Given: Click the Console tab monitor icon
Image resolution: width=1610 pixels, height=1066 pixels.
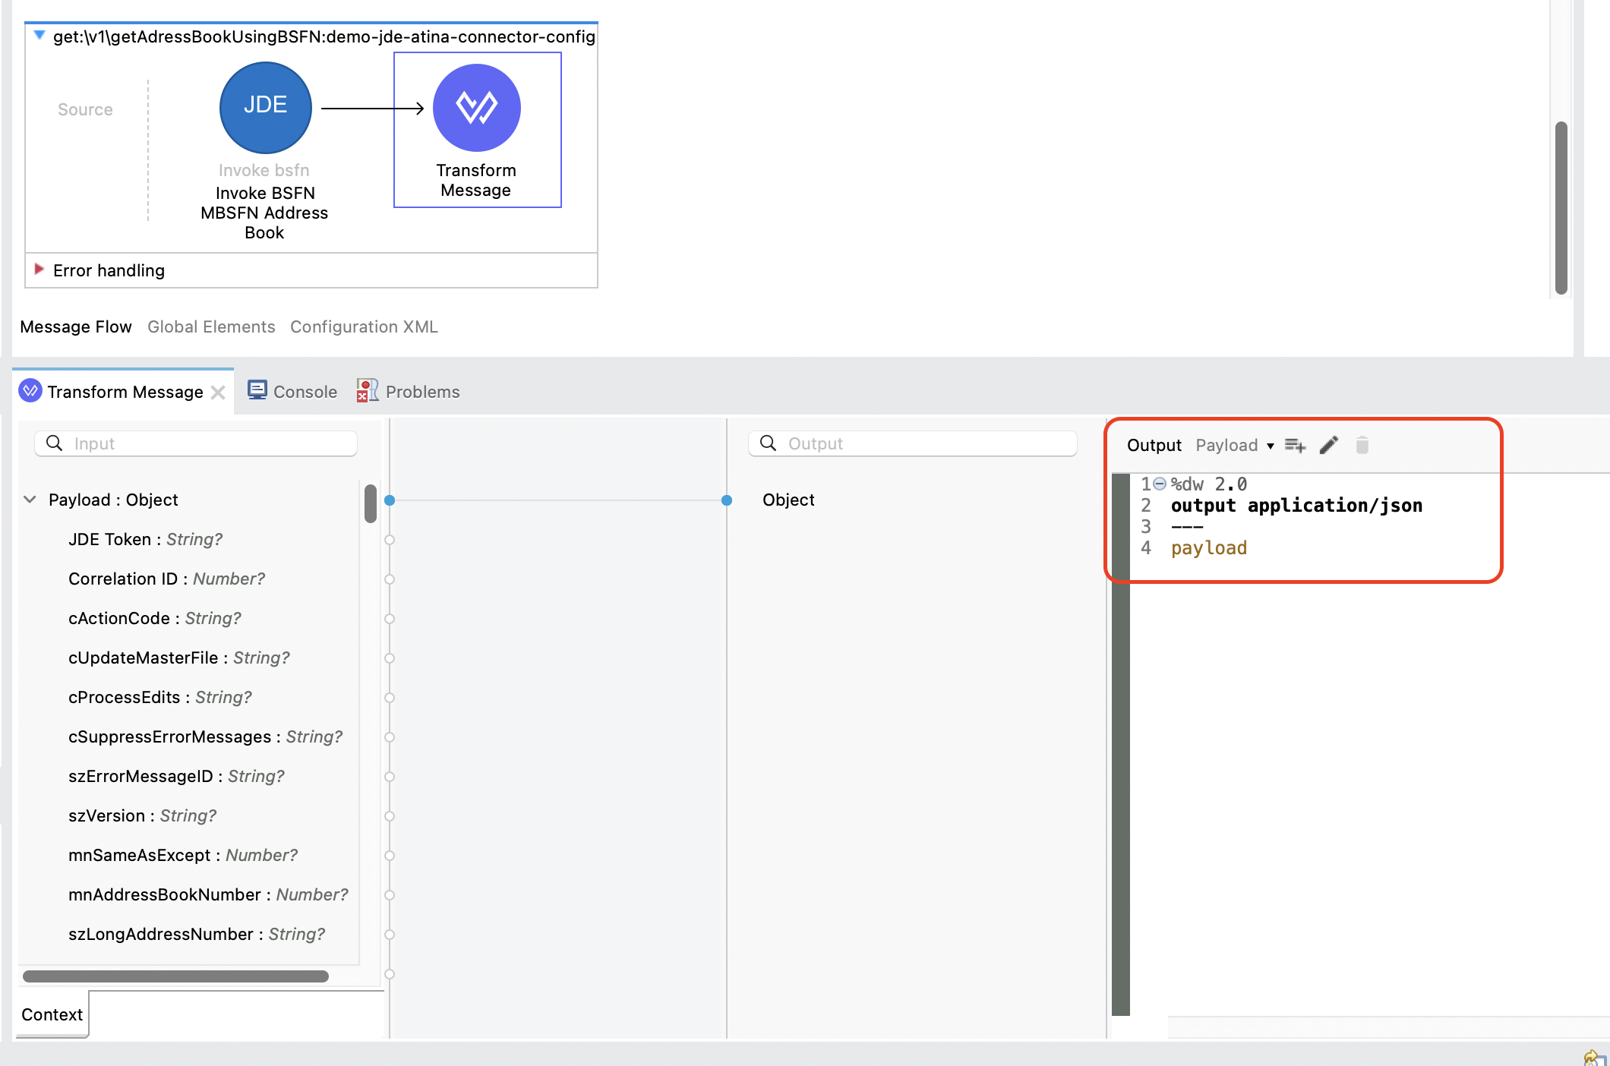Looking at the screenshot, I should tap(257, 391).
